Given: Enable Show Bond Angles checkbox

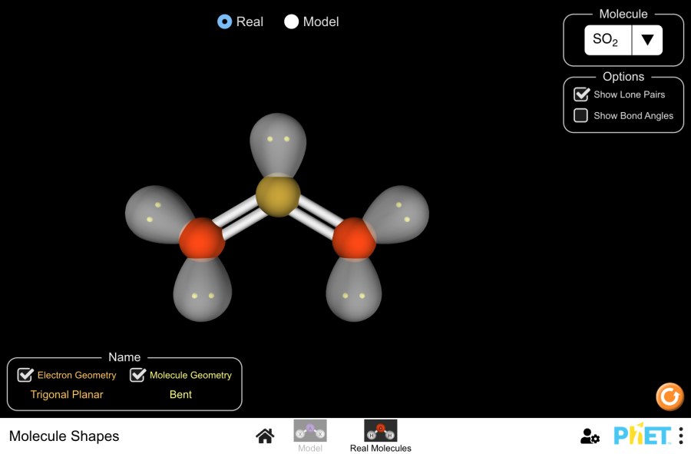Looking at the screenshot, I should 582,115.
